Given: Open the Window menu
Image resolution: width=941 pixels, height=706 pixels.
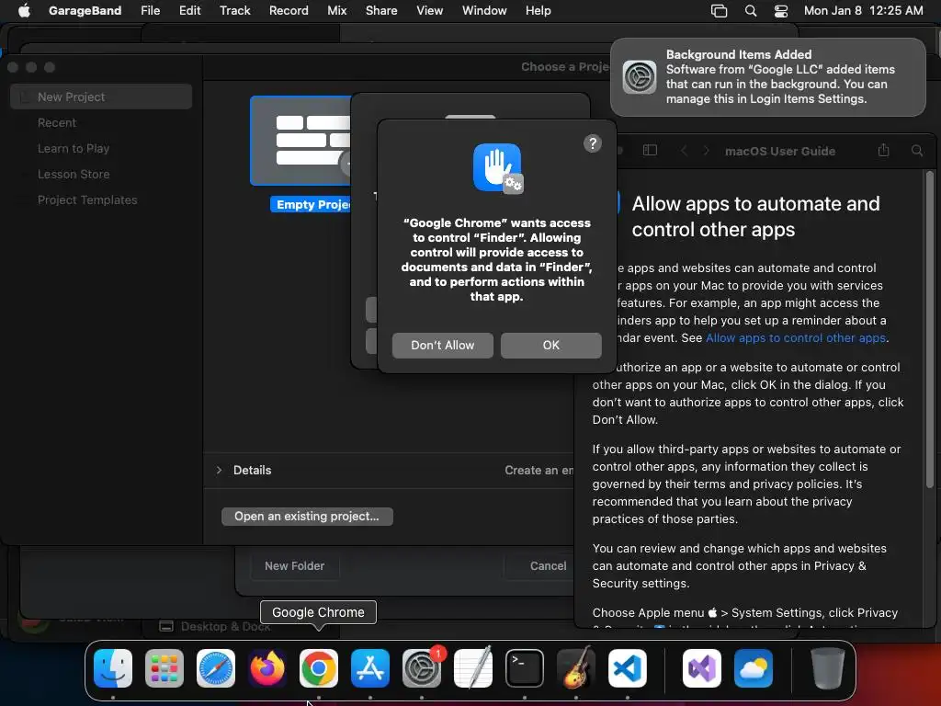Looking at the screenshot, I should point(484,11).
